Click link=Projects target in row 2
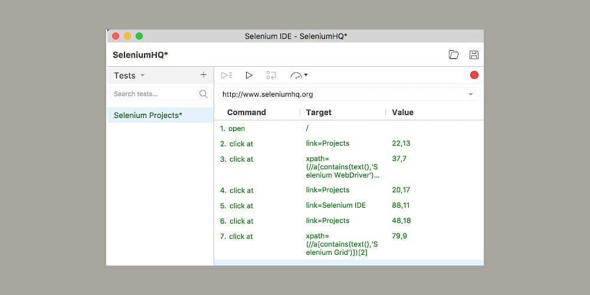This screenshot has width=590, height=295. pyautogui.click(x=327, y=143)
